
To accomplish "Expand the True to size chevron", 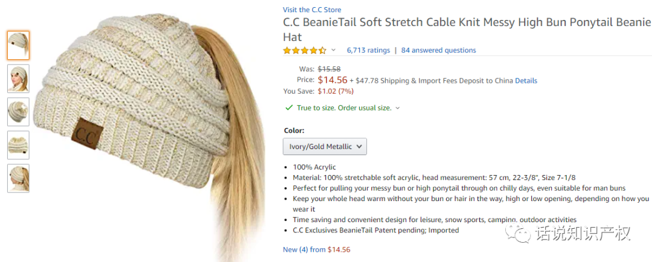I will point(398,109).
